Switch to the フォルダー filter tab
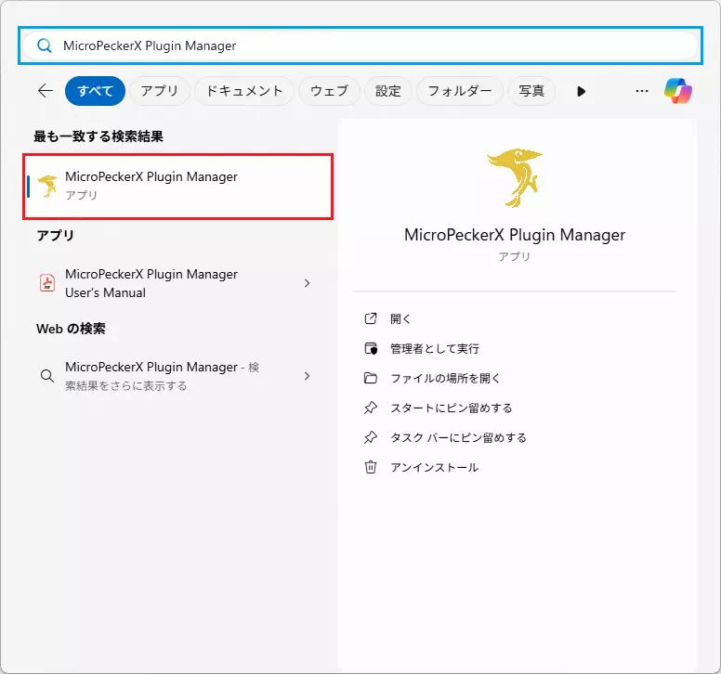721x674 pixels. [x=460, y=91]
